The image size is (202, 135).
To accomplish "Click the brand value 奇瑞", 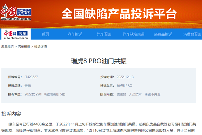I will click(x=28, y=86).
